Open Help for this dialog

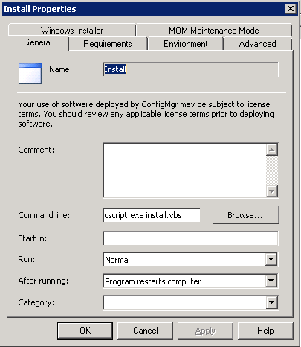pyautogui.click(x=265, y=331)
